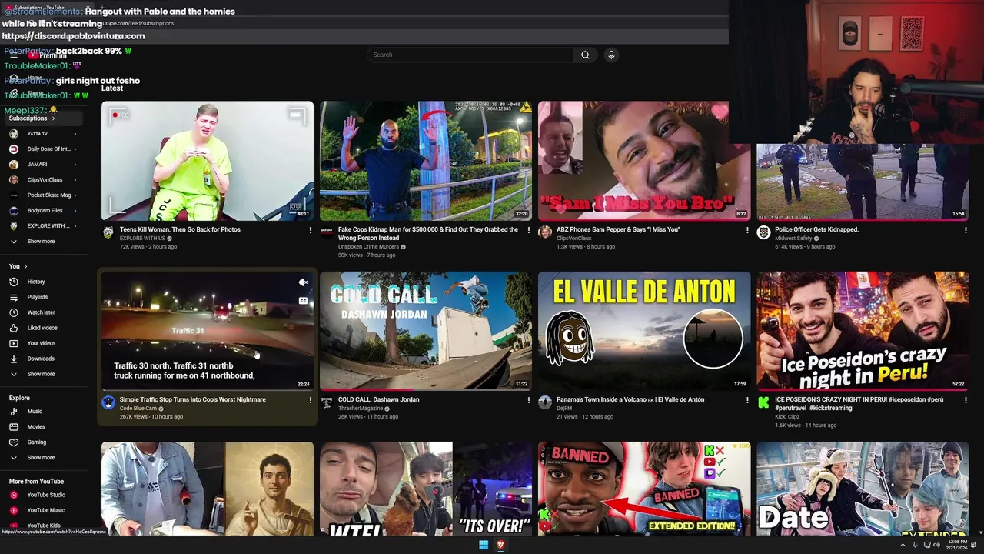Viewport: 984px width, 554px height.
Task: Click the YouTube Premium logo
Action: pyautogui.click(x=48, y=55)
